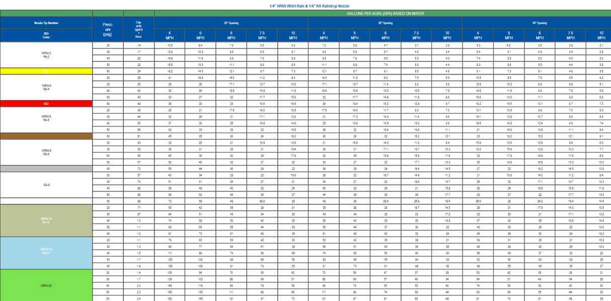Click the Nozzle Tip Number column header
This screenshot has width=611, height=301.
click(x=46, y=23)
